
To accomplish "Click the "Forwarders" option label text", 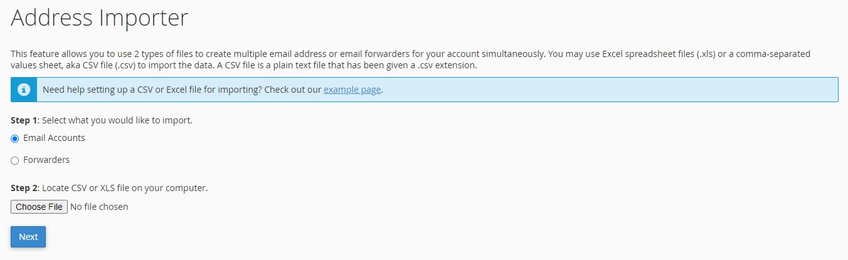I will 46,160.
